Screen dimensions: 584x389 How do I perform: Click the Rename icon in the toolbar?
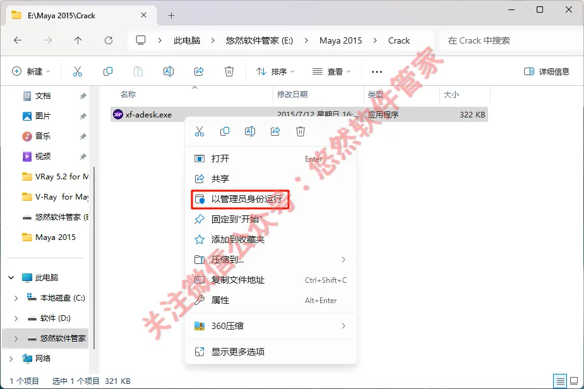169,71
